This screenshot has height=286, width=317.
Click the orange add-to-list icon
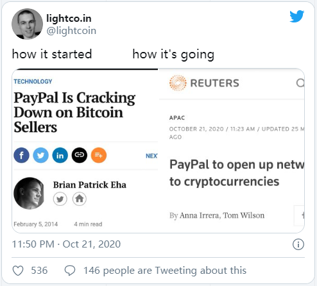click(99, 155)
